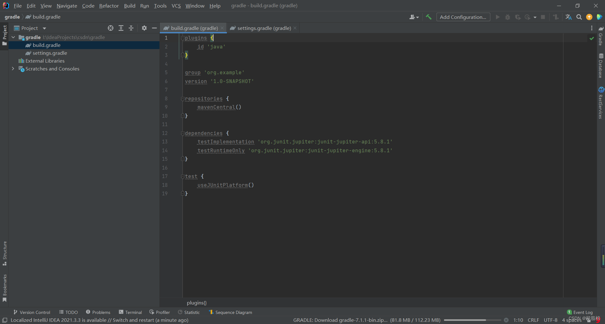This screenshot has height=324, width=605.
Task: Click plugins{} editor breadcrumb
Action: (197, 303)
